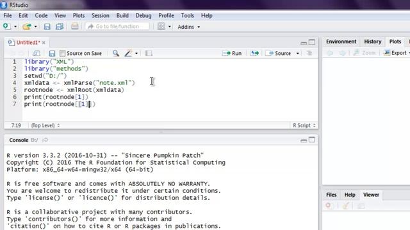Open the Source options dropdown arrow
410x230 pixels.
pos(297,54)
